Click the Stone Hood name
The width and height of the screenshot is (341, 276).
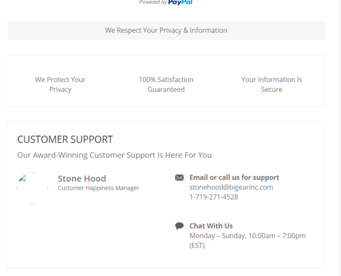[x=82, y=179]
